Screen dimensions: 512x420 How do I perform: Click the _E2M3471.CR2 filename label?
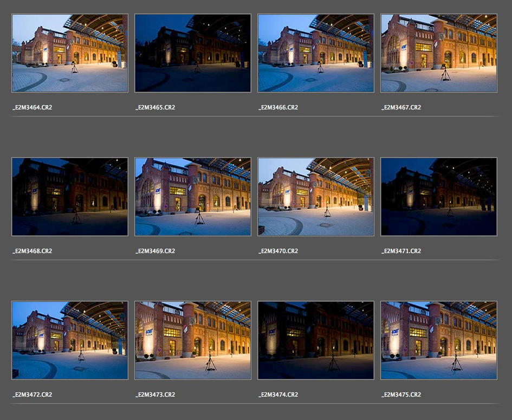tap(401, 251)
